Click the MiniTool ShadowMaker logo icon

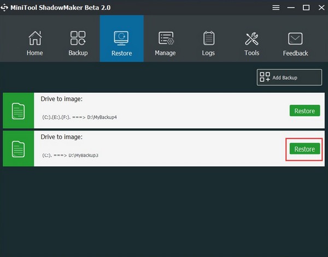(4, 8)
